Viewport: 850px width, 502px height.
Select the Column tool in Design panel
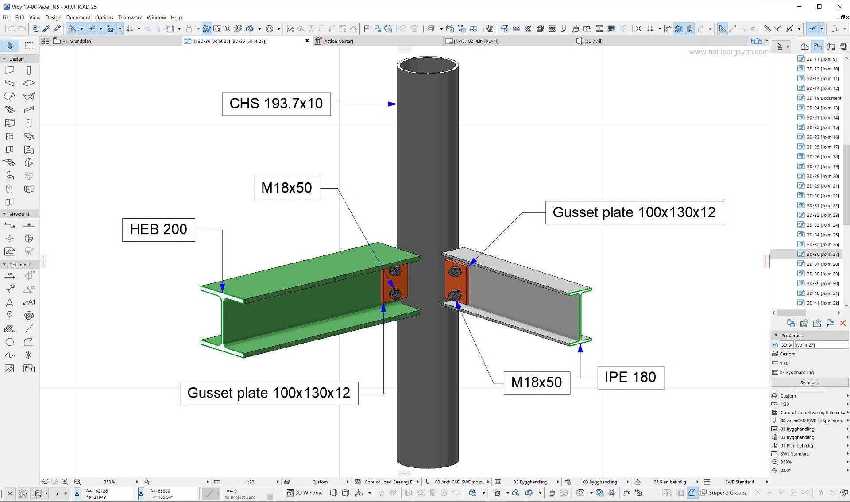(x=29, y=70)
